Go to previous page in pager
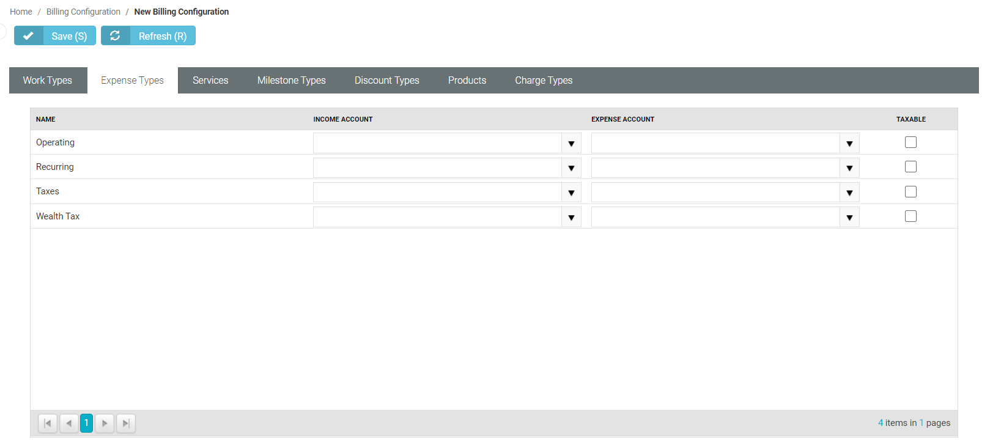982x440 pixels. pyautogui.click(x=68, y=423)
